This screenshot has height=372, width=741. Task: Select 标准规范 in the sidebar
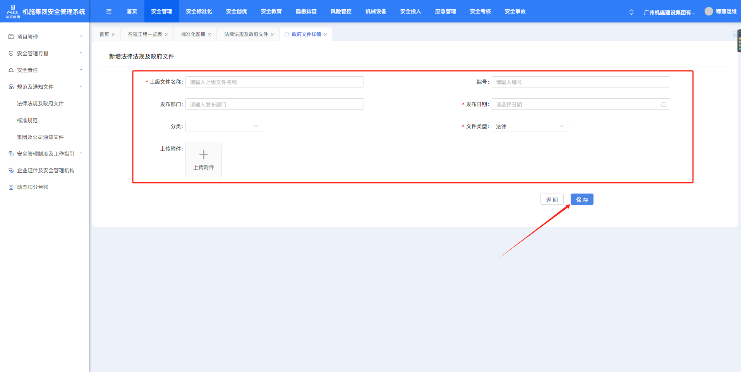[27, 120]
